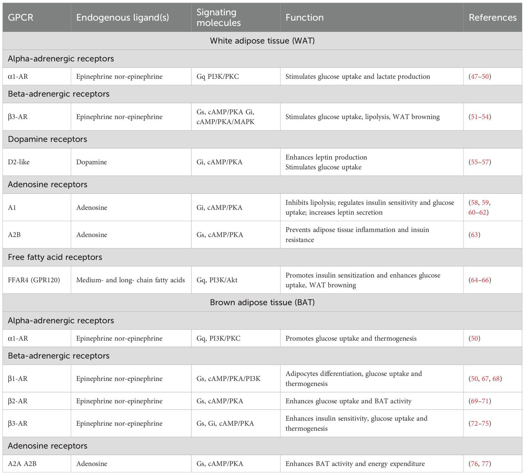Click reference 67 in the β1-AR row

[x=485, y=379]
